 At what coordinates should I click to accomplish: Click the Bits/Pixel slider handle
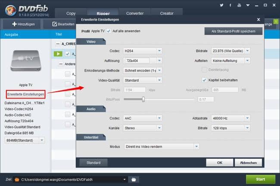143,99
